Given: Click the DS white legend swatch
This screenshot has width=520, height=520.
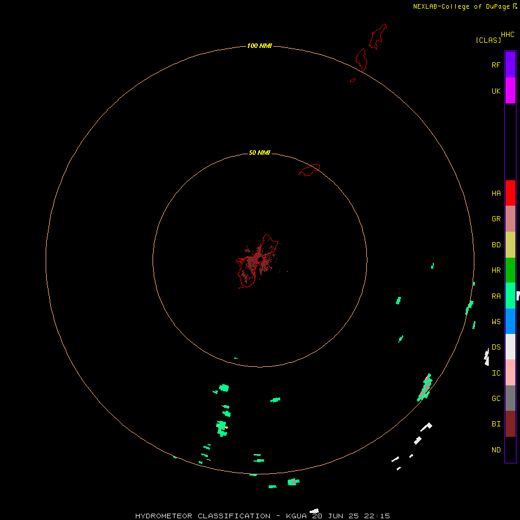Looking at the screenshot, I should click(x=510, y=347).
